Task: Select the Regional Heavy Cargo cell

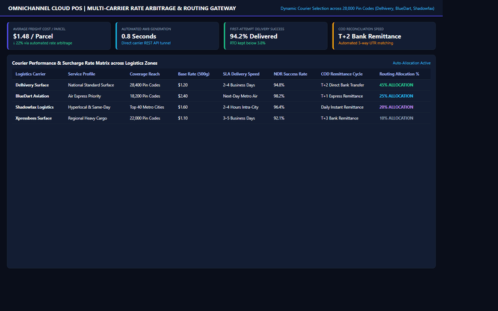Action: (87, 118)
